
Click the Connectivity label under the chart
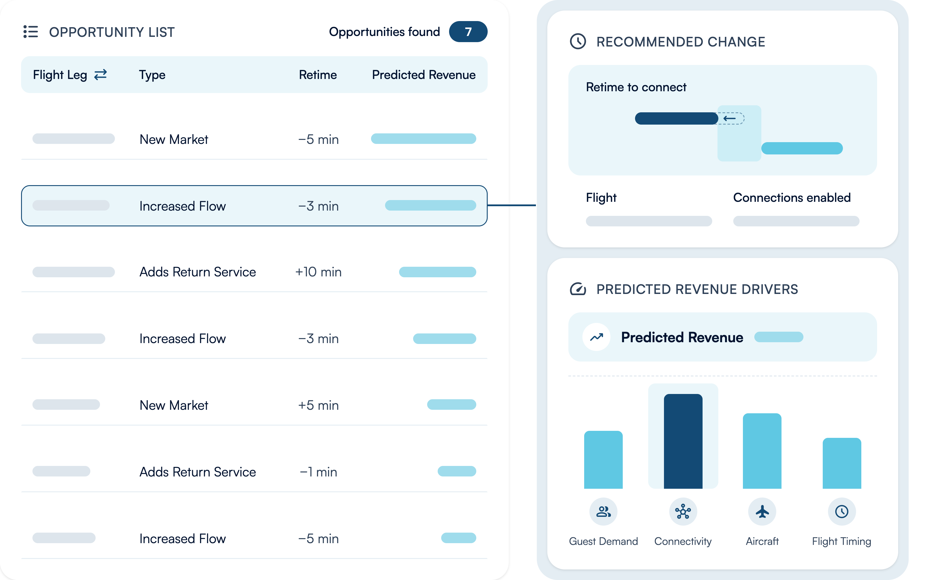click(683, 541)
